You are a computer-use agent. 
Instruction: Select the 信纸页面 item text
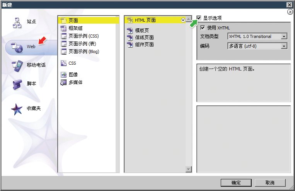pyautogui.click(x=144, y=38)
